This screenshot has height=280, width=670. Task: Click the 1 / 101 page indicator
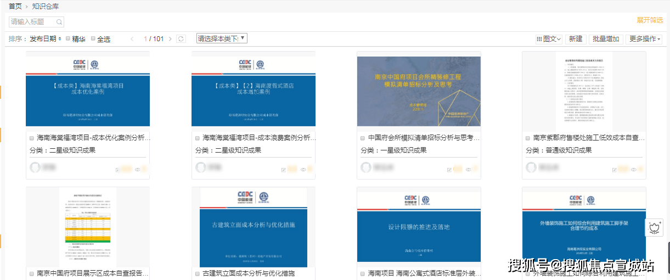[154, 39]
